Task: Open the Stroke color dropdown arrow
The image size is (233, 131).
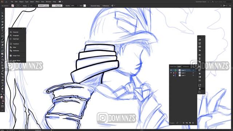Action: tap(20, 6)
